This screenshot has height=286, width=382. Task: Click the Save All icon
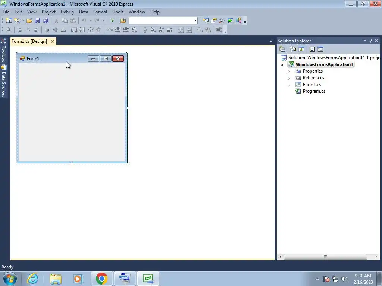click(46, 21)
